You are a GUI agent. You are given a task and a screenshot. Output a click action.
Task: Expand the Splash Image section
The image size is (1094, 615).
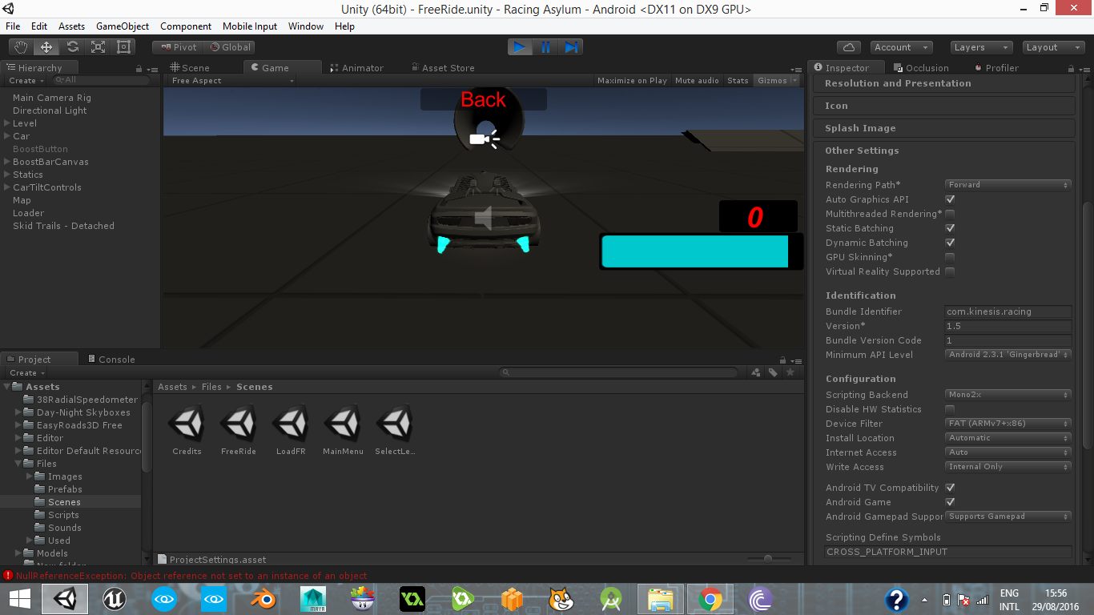[x=944, y=128]
